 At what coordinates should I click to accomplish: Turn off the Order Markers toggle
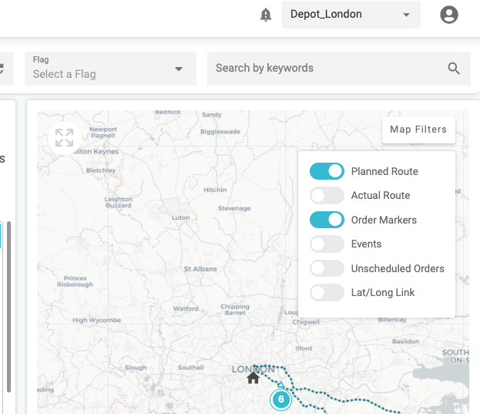[x=327, y=220]
